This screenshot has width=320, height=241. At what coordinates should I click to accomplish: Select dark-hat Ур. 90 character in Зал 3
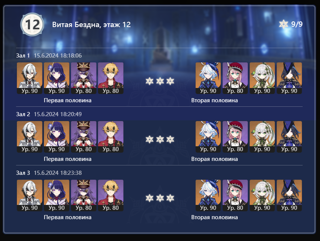coord(289,196)
